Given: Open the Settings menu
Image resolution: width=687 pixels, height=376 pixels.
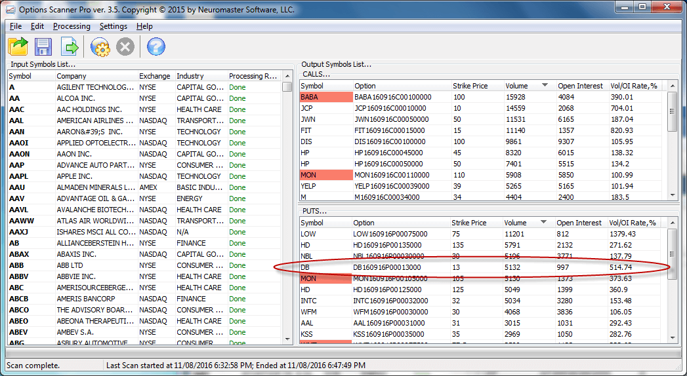Looking at the screenshot, I should [x=113, y=26].
